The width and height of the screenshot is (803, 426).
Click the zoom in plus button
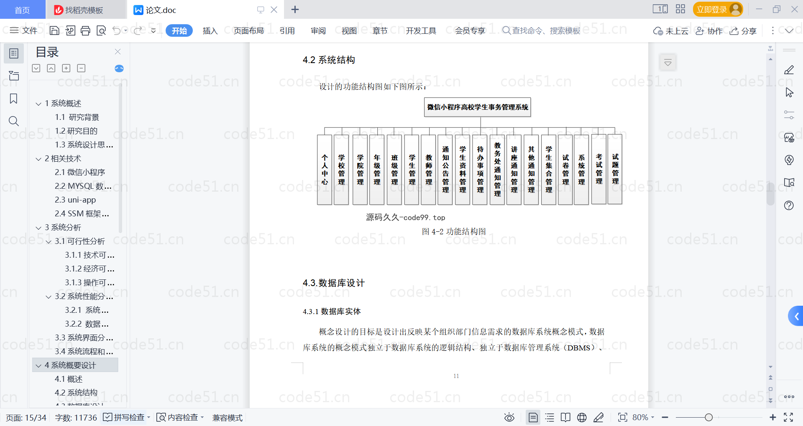[773, 417]
